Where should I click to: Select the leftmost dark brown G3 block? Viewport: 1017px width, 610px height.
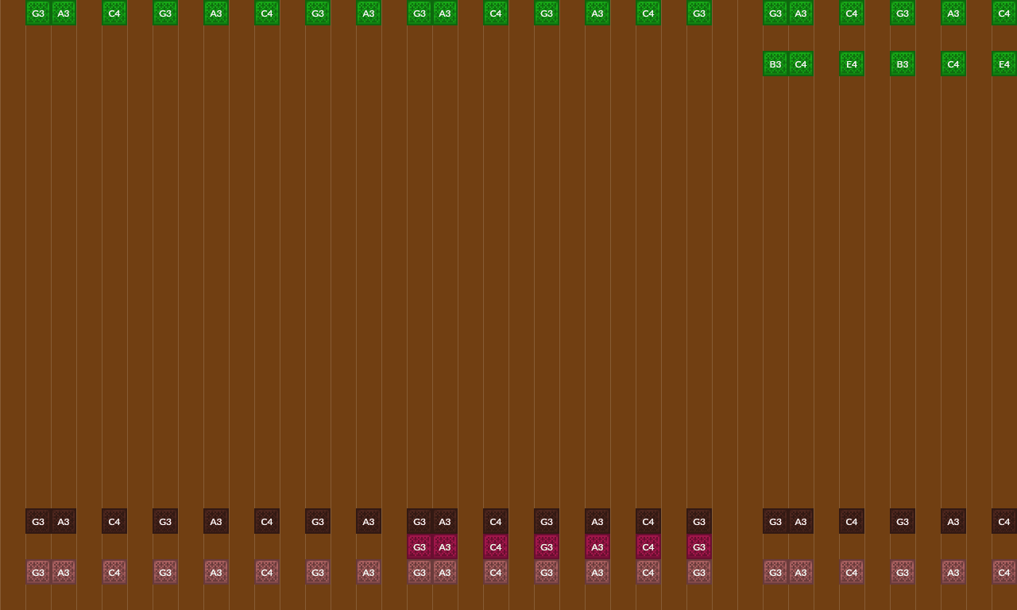pos(38,521)
